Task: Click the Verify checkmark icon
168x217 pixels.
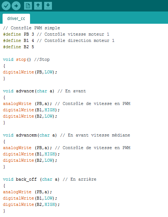Action: (6, 6)
